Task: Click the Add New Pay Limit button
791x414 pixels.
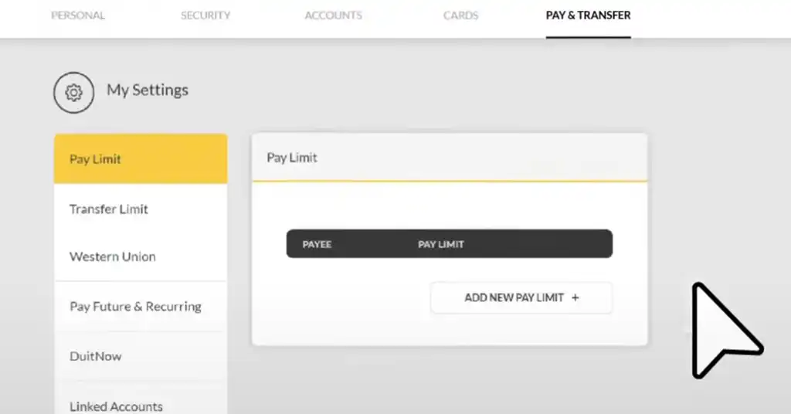Action: pos(521,297)
